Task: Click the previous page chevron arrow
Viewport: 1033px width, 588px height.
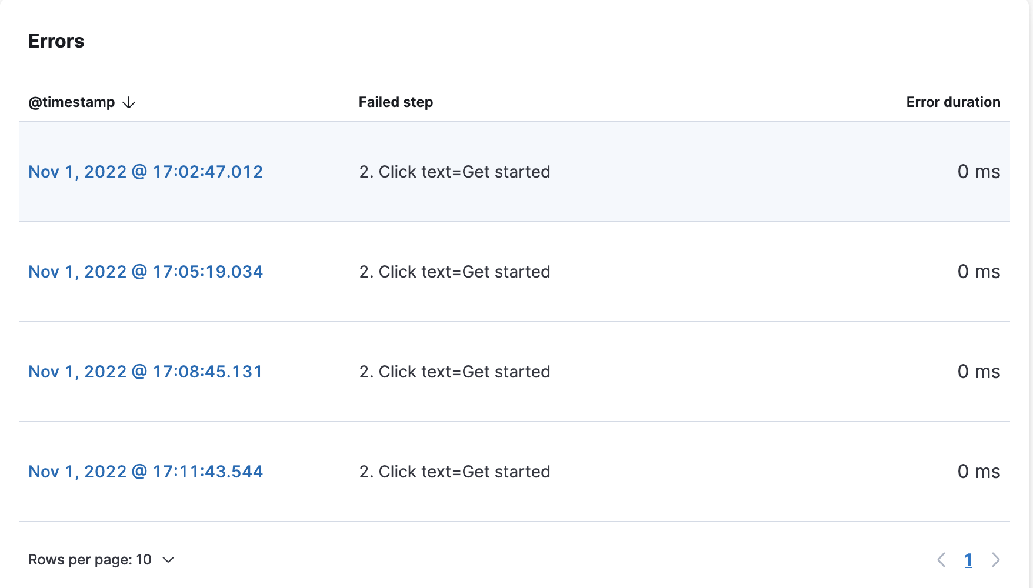Action: coord(942,560)
